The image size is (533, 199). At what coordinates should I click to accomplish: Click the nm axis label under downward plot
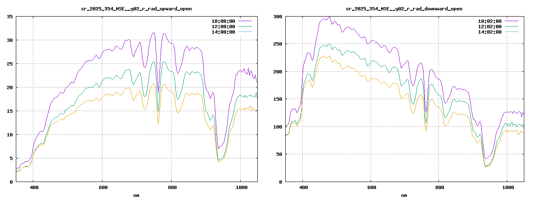pyautogui.click(x=404, y=195)
